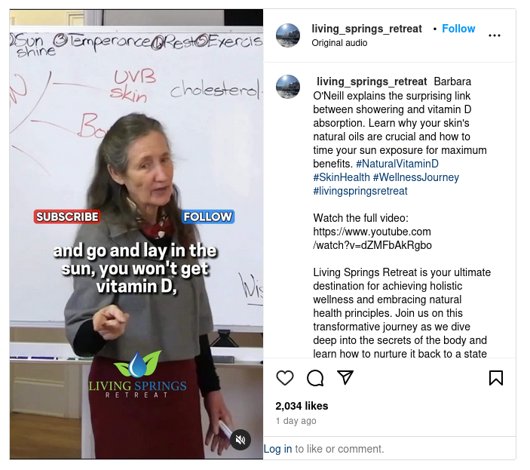View the 2,034 likes list

point(302,406)
